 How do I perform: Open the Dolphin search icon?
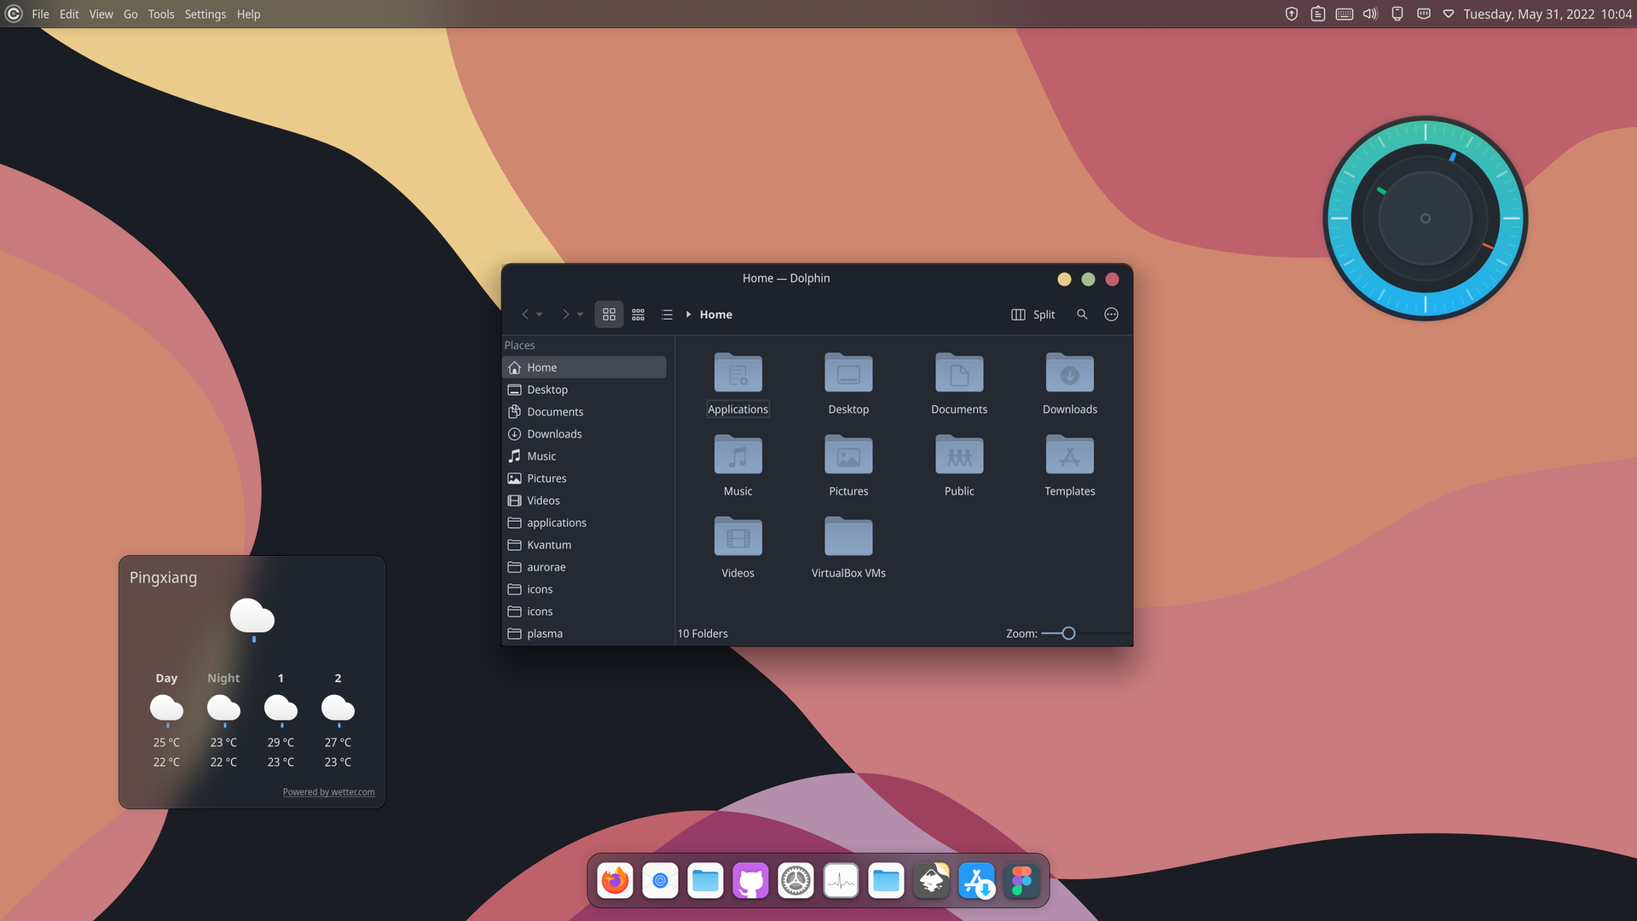(1082, 315)
